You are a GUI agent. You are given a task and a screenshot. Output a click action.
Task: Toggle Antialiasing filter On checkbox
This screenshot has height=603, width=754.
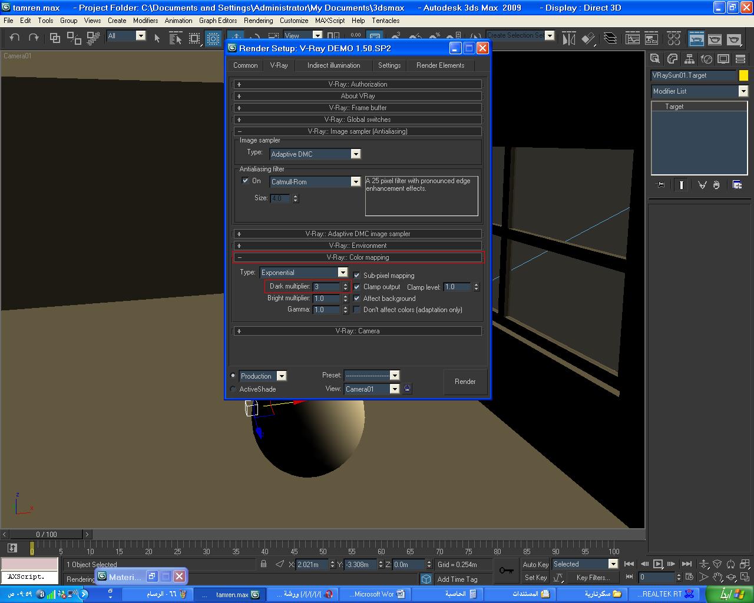click(x=245, y=181)
